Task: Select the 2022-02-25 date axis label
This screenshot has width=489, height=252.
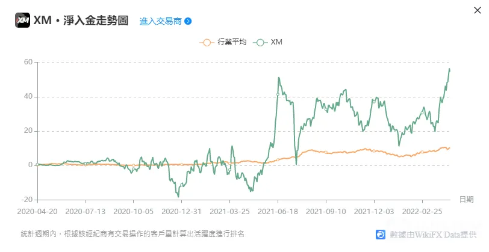Action: point(422,212)
